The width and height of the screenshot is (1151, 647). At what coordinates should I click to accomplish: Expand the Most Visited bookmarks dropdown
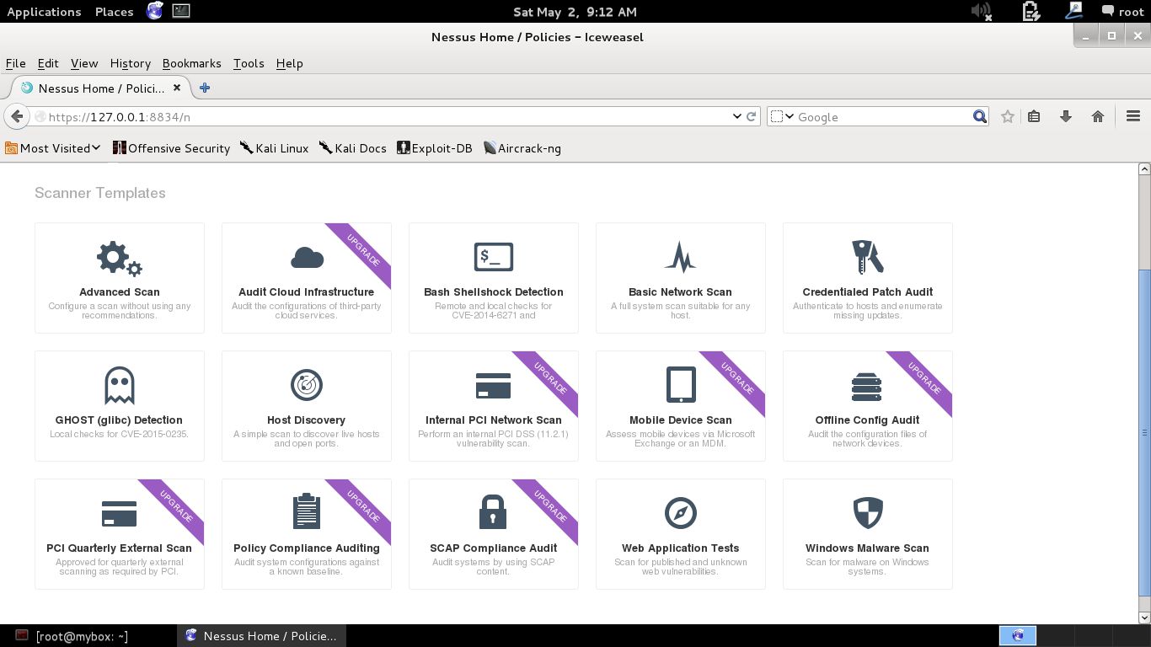click(52, 148)
